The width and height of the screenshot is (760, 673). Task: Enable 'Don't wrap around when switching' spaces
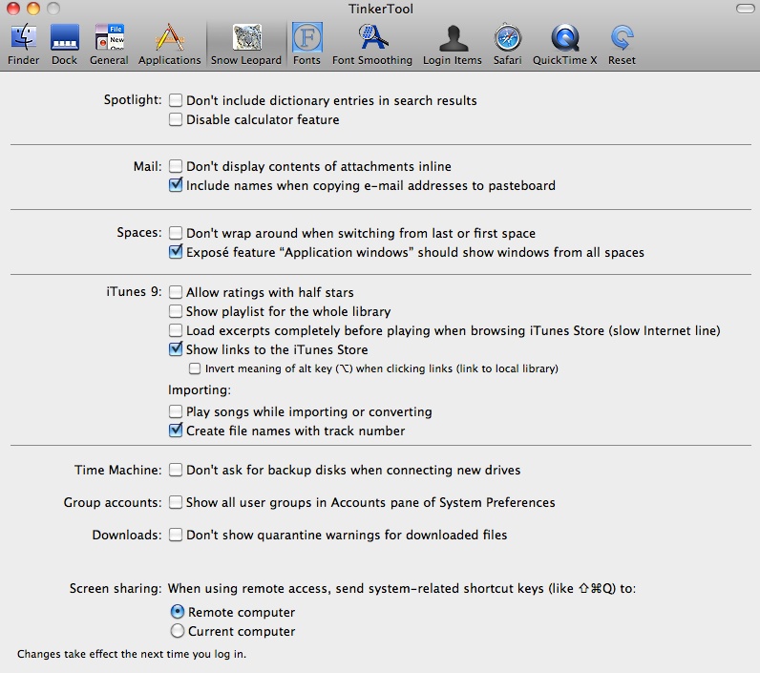[176, 233]
